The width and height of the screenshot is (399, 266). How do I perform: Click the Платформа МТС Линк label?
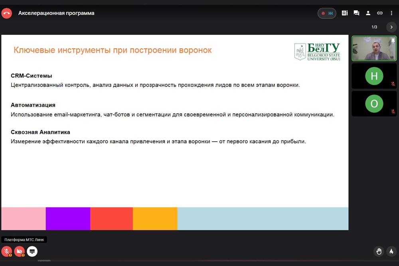[24, 240]
